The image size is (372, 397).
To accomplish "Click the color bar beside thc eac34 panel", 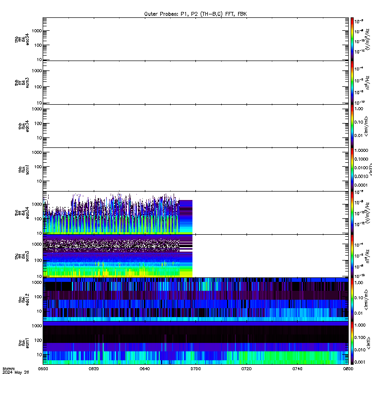I will point(352,213).
